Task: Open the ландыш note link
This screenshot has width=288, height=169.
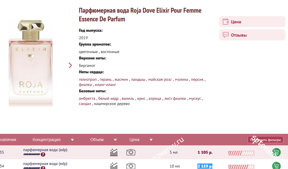Action: (x=138, y=80)
